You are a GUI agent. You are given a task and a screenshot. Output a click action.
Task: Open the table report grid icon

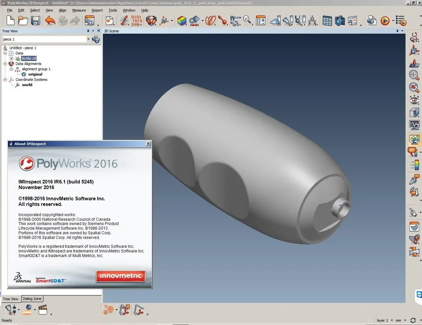pyautogui.click(x=327, y=21)
